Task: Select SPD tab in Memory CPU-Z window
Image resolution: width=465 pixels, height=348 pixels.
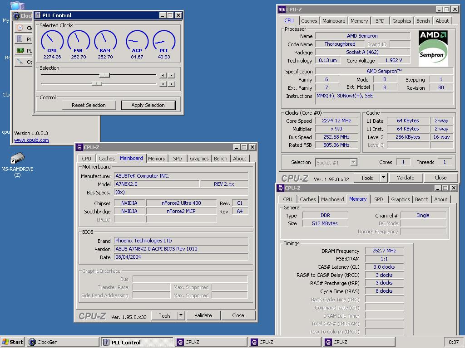Action: [378, 199]
